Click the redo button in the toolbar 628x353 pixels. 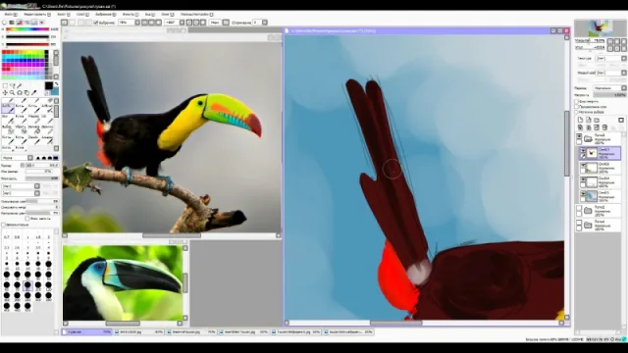(72, 23)
